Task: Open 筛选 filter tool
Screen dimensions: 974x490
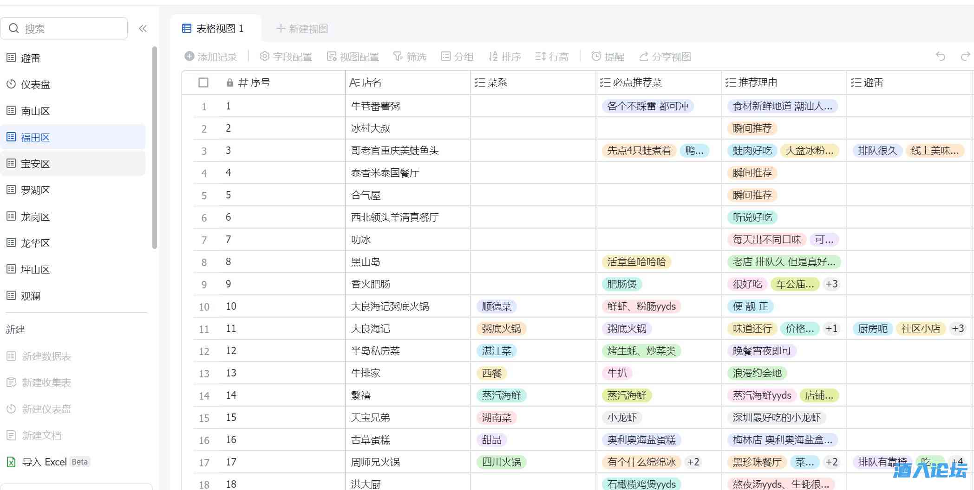Action: [x=410, y=57]
